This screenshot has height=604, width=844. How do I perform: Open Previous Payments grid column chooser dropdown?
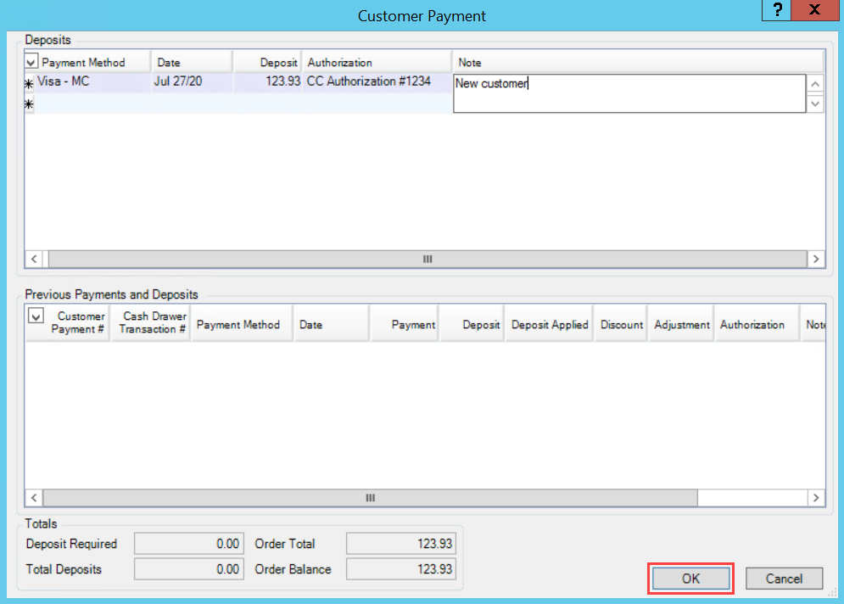[x=36, y=316]
